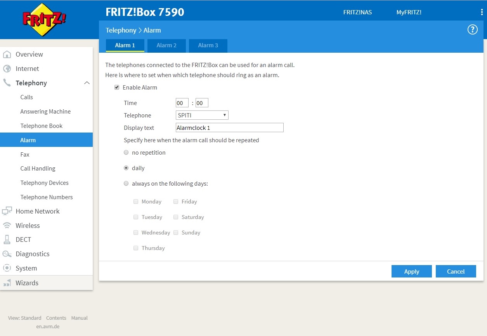The width and height of the screenshot is (487, 336).
Task: Switch to the Alarm 2 tab
Action: tap(166, 45)
